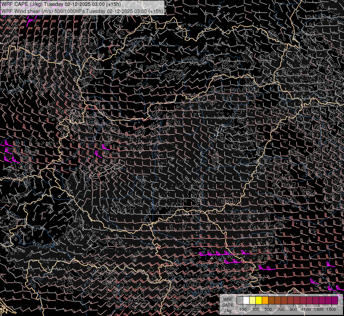Image resolution: width=344 pixels, height=316 pixels.
Task: Click the 1500 legend value label
Action: 331,309
